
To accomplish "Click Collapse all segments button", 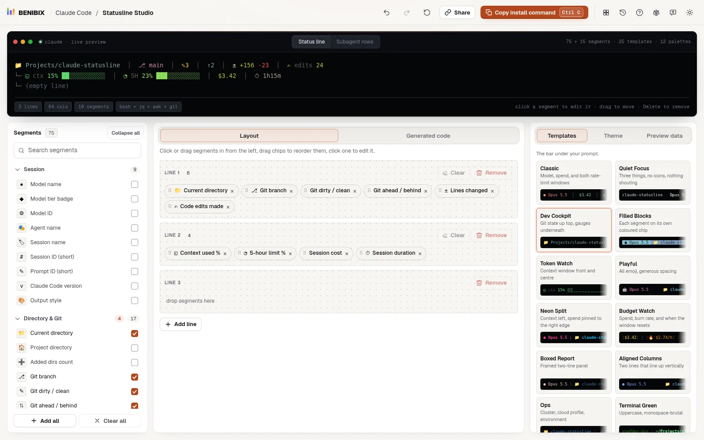I will (x=125, y=133).
